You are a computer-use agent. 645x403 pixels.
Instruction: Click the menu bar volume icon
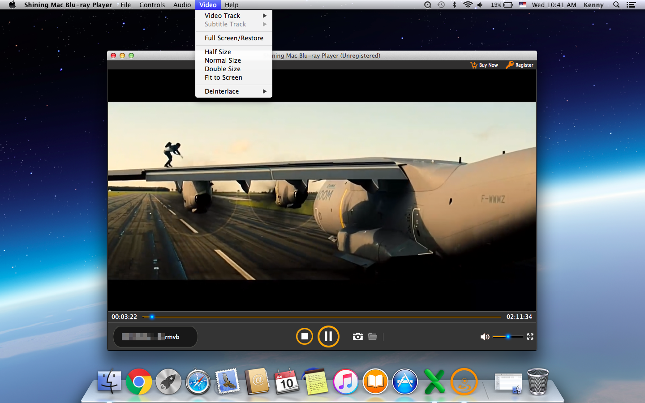pos(480,5)
